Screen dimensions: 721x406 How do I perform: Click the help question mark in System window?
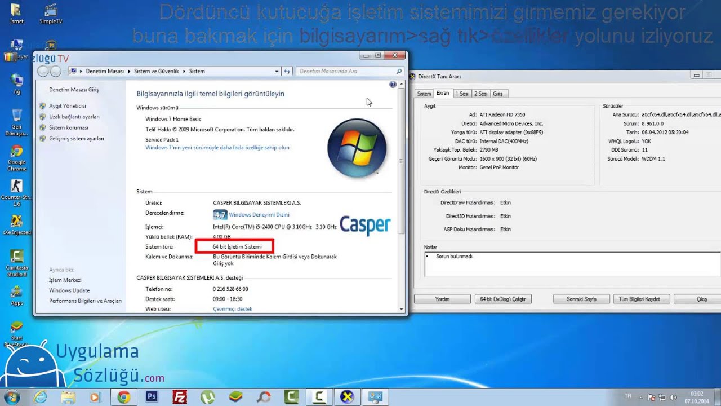tap(393, 85)
